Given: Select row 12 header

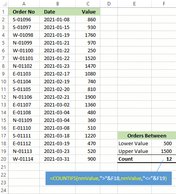Looking at the screenshot, I should pos(4,97).
